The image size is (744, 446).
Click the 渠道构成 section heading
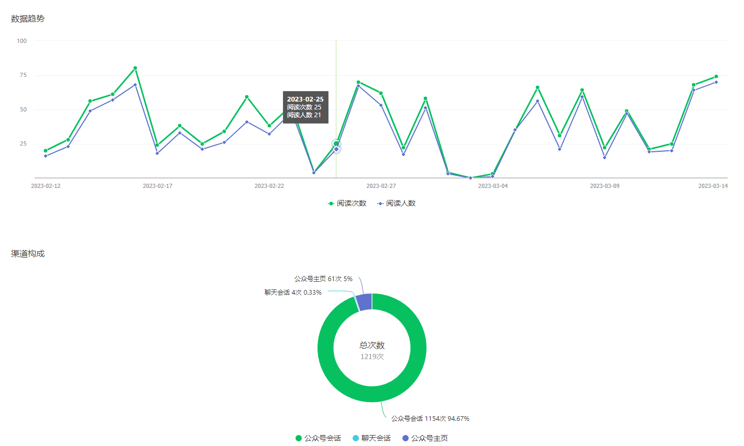tap(28, 254)
